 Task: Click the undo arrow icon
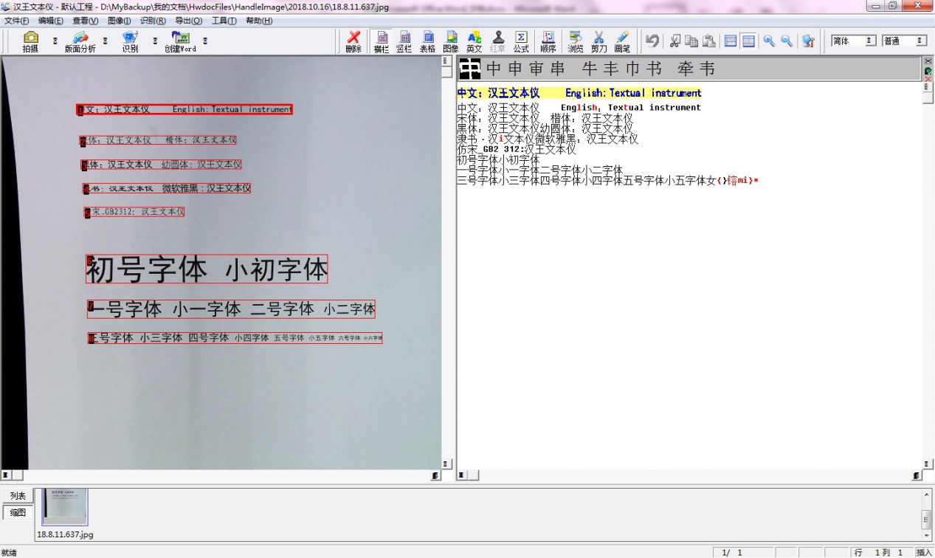coord(652,41)
